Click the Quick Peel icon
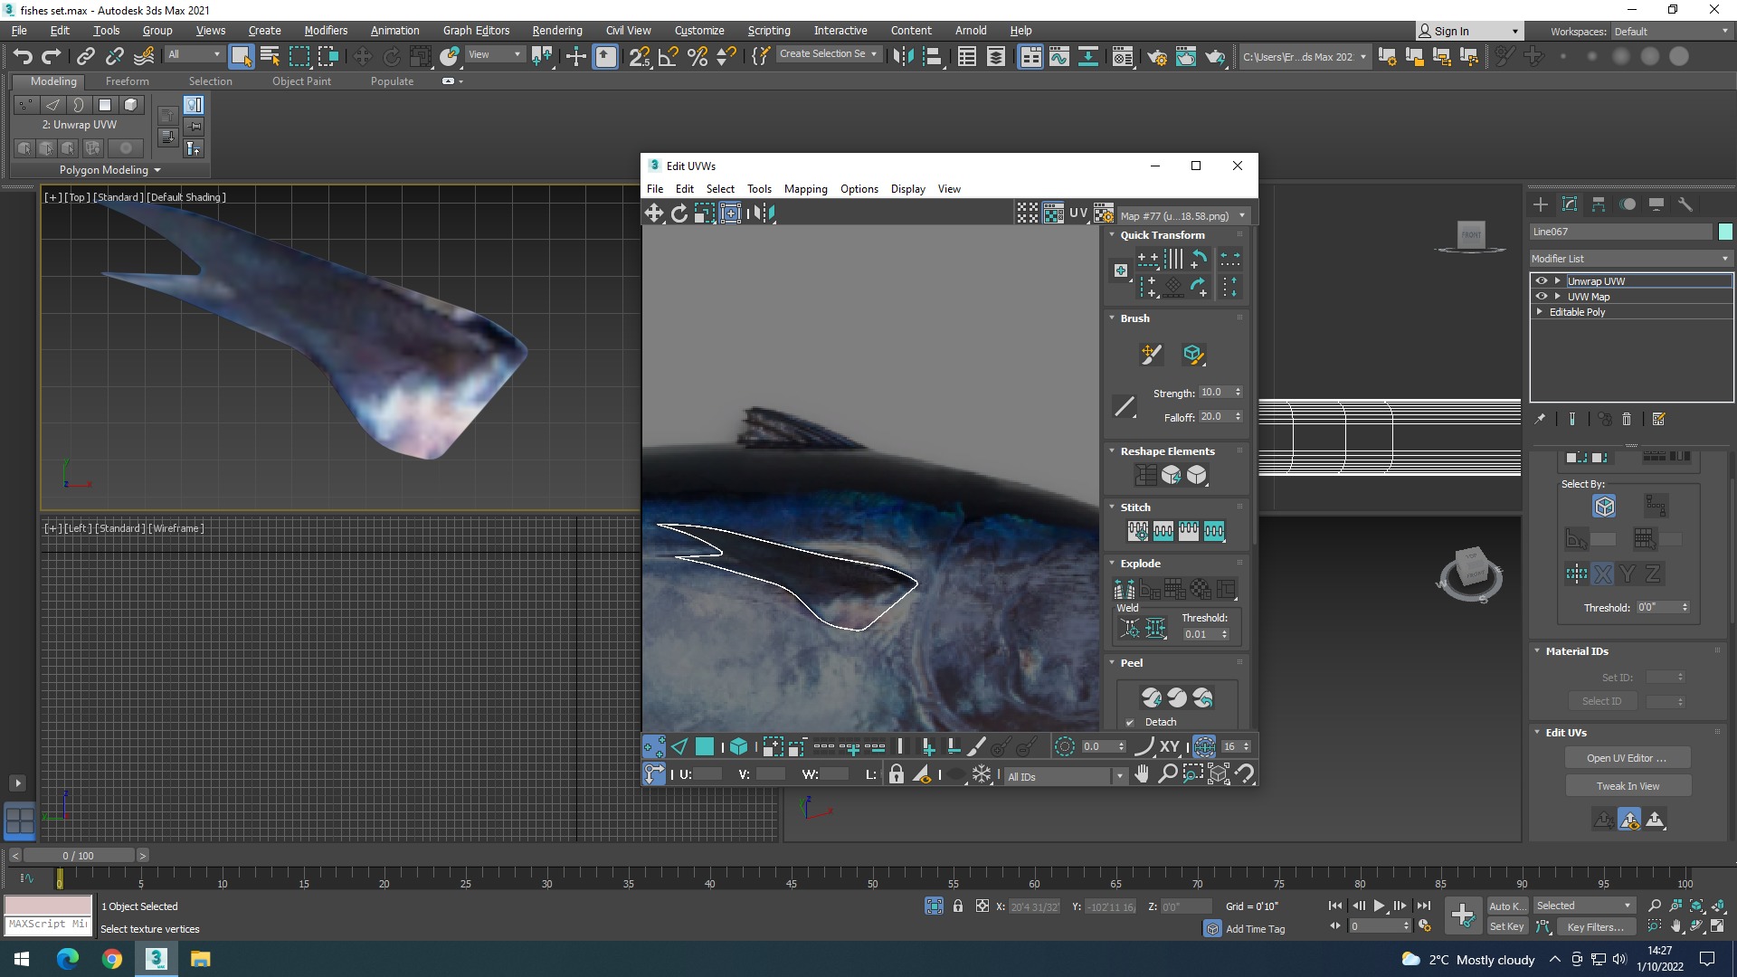 (1152, 697)
